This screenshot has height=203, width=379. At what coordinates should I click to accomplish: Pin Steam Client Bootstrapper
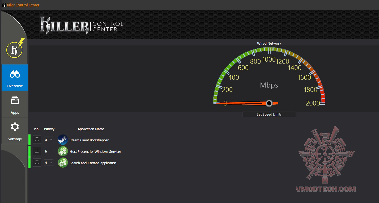pyautogui.click(x=37, y=140)
